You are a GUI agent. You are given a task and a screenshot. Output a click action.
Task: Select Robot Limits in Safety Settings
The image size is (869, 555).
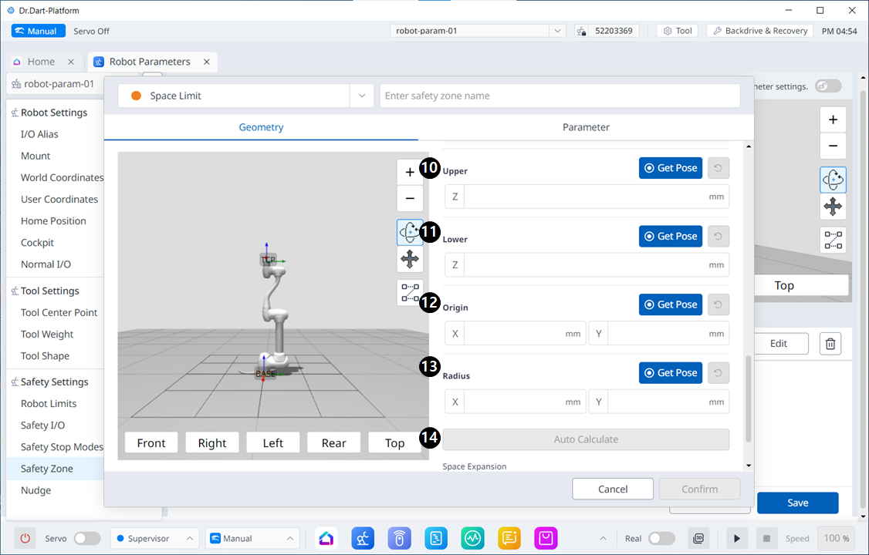(49, 403)
